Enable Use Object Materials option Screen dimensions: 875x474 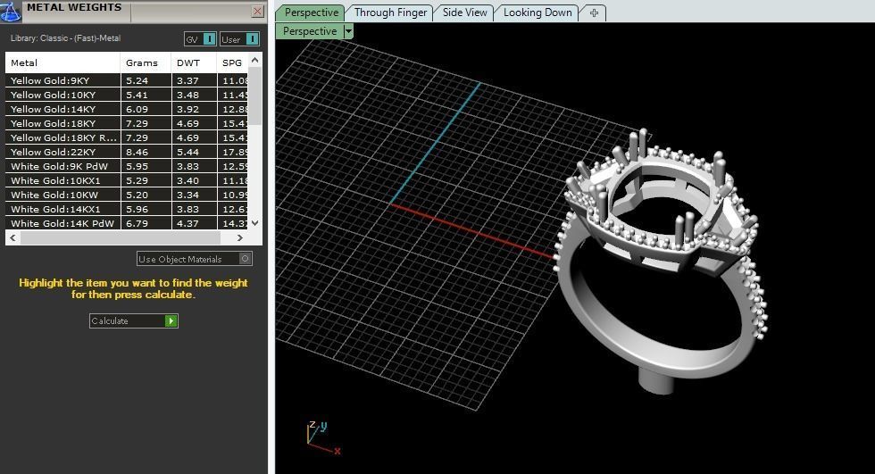click(195, 259)
